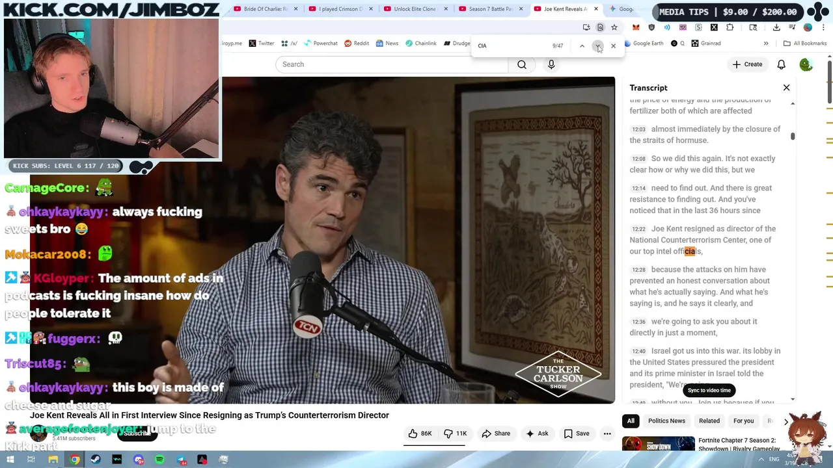The height and width of the screenshot is (468, 833).
Task: Open more actions three-dot menu
Action: 607,434
